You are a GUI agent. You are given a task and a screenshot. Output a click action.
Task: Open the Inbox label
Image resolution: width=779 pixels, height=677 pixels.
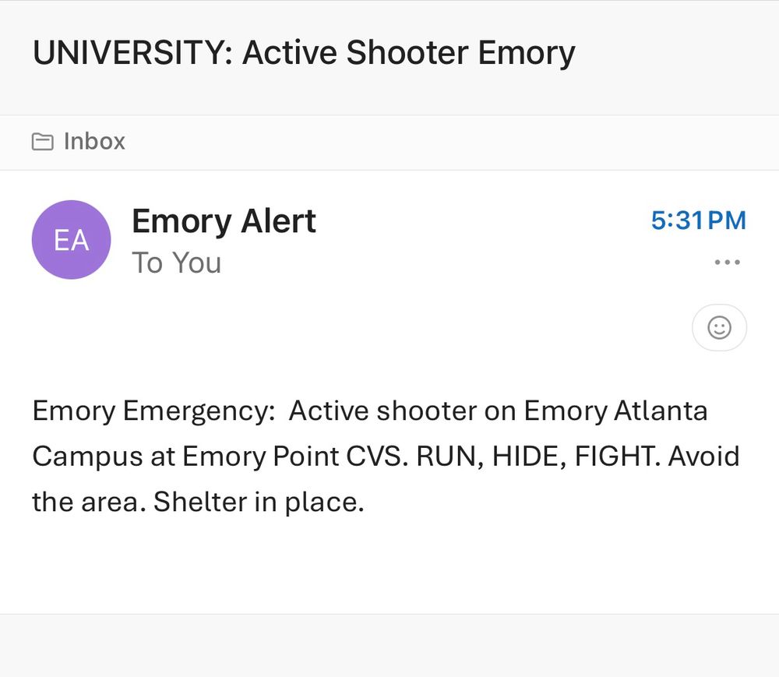point(93,141)
